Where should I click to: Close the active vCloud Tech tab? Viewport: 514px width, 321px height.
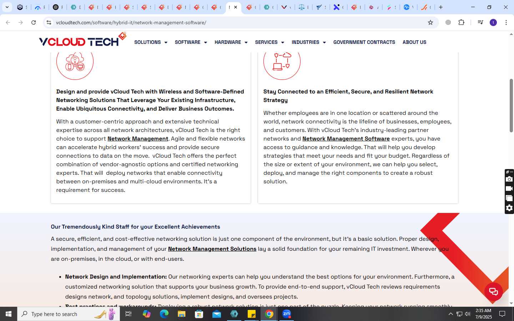tap(236, 7)
